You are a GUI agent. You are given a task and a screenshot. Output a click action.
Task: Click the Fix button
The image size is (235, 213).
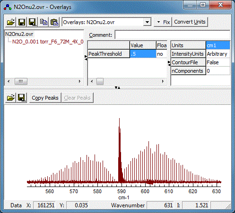(166, 22)
